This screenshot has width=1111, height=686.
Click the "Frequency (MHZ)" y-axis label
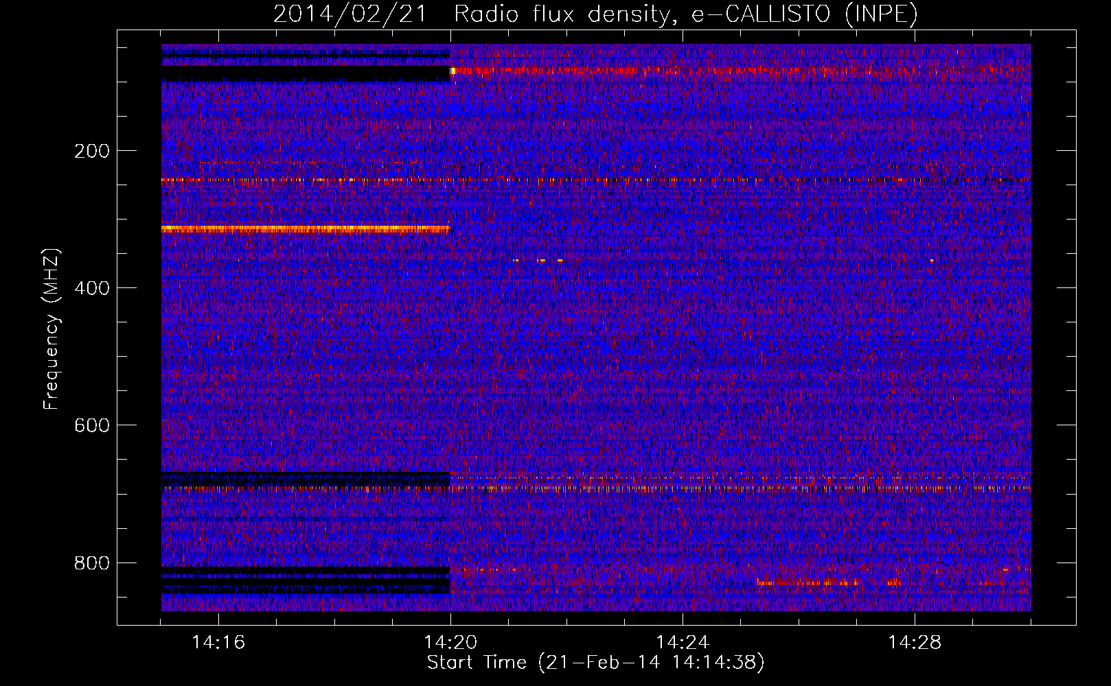tap(51, 329)
